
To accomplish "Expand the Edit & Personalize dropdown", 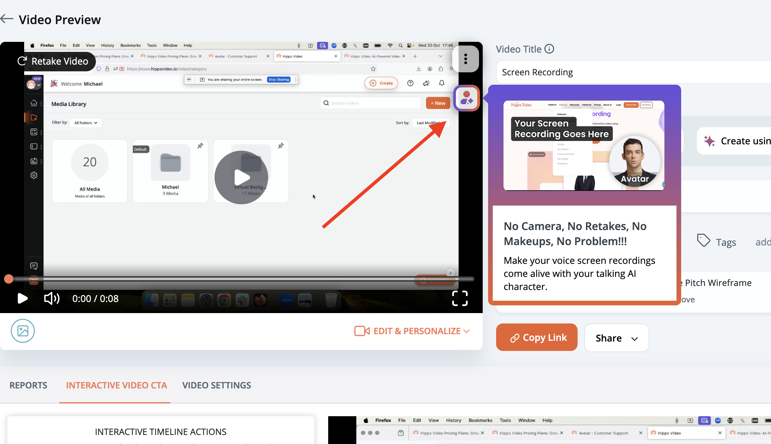I will point(412,331).
